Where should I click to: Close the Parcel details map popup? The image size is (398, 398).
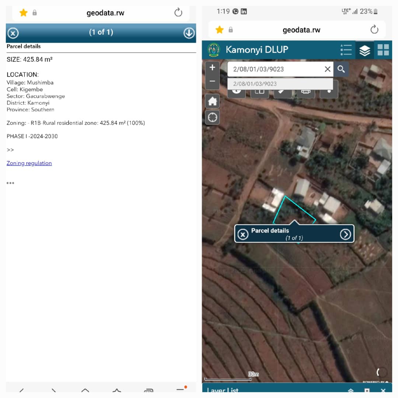243,234
